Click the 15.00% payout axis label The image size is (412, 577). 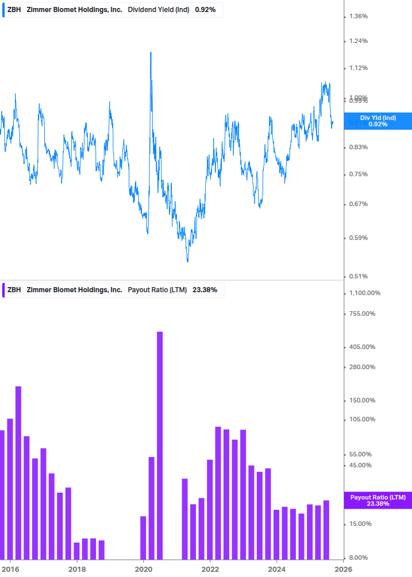[x=360, y=524]
